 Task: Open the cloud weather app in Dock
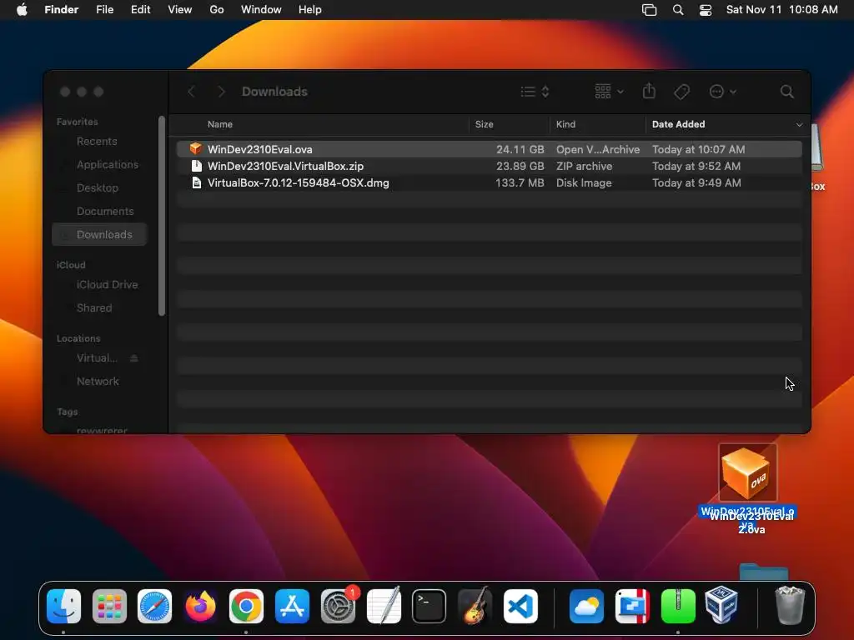pos(586,606)
